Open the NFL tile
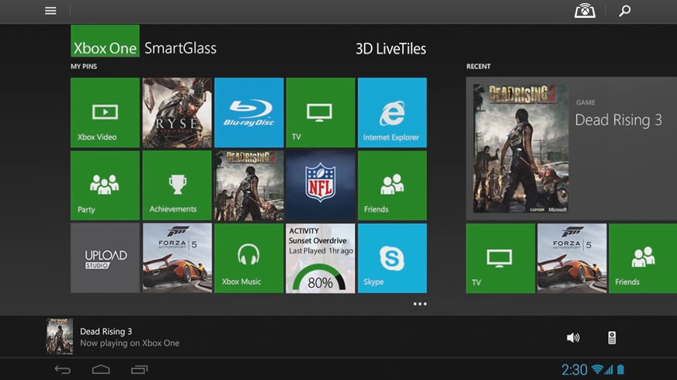The image size is (677, 380). pos(321,185)
